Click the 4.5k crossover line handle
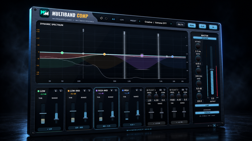252x141 pixels. point(158,35)
